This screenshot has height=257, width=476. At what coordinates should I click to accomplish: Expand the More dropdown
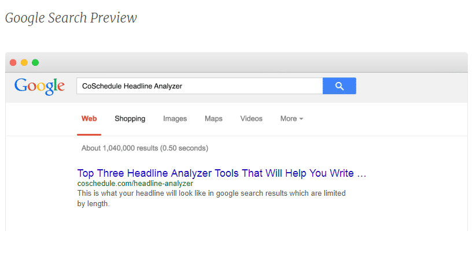pos(291,119)
